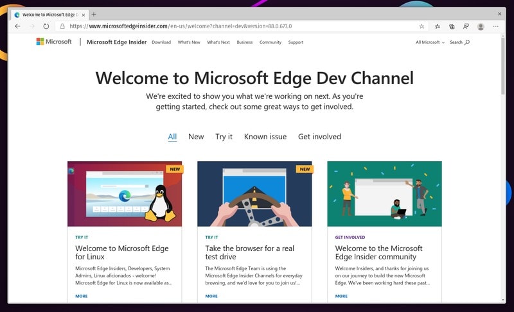Image resolution: width=514 pixels, height=312 pixels.
Task: Click the NEW badge on the Linux card
Action: coord(175,169)
